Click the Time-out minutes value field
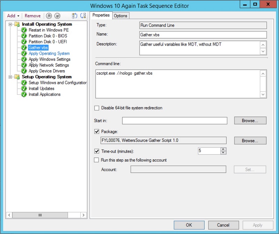Screen dimensions: 279x234 point(209,151)
